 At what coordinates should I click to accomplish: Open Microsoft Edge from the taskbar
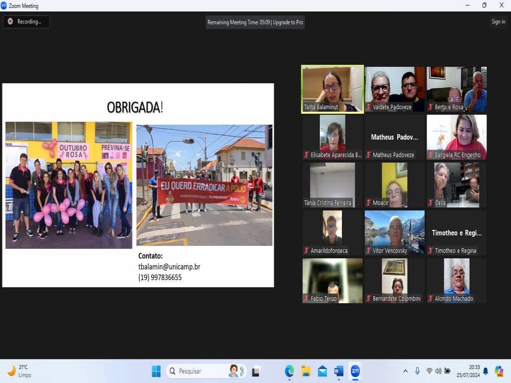289,371
